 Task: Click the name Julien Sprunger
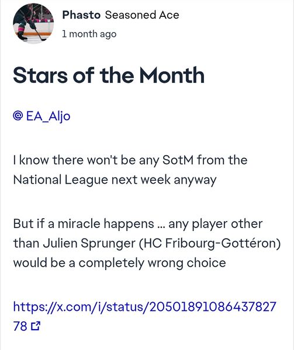coord(89,243)
